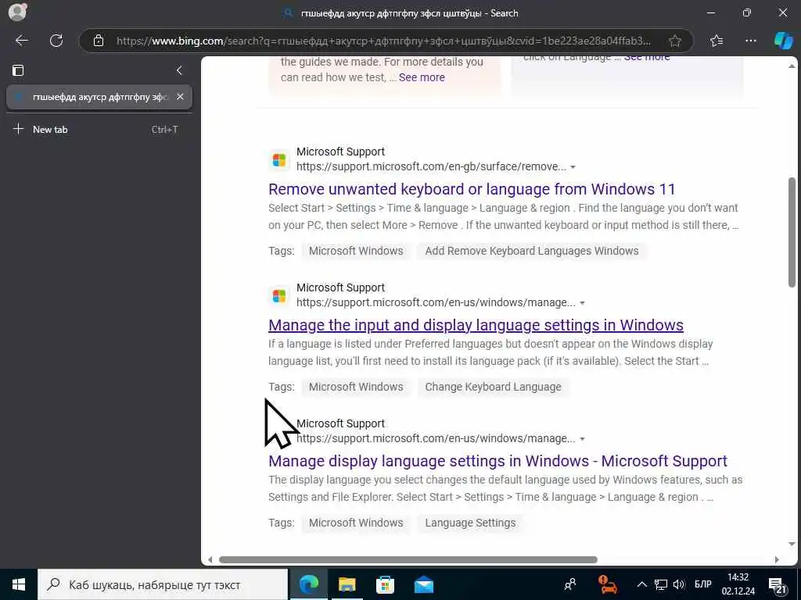Click the scroll down arrow of page

pyautogui.click(x=792, y=544)
